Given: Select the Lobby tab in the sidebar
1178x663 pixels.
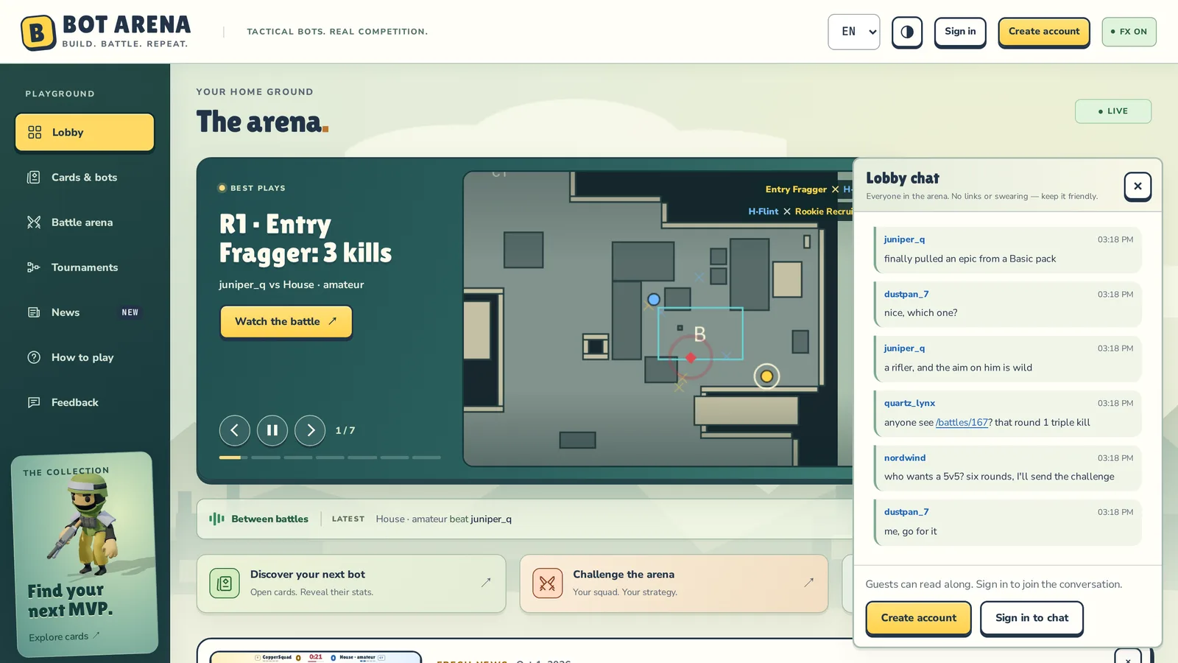Looking at the screenshot, I should click(x=85, y=133).
